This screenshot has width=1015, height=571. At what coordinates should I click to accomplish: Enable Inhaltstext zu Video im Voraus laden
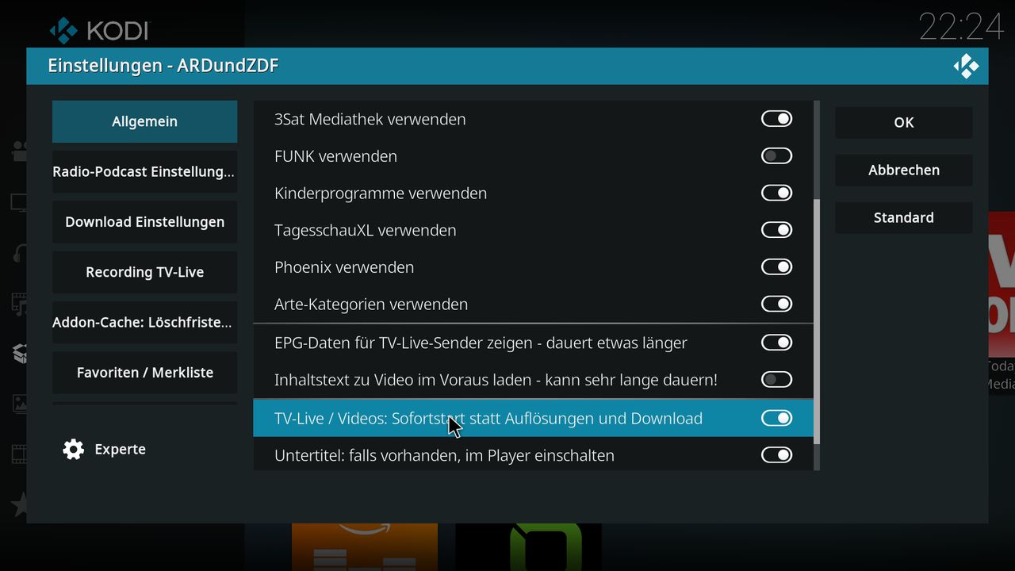coord(776,380)
